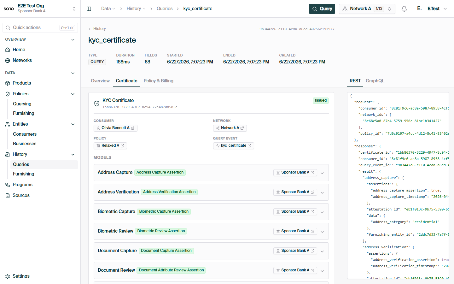Collapse the History submenu chevron
This screenshot has width=454, height=284.
point(73,155)
